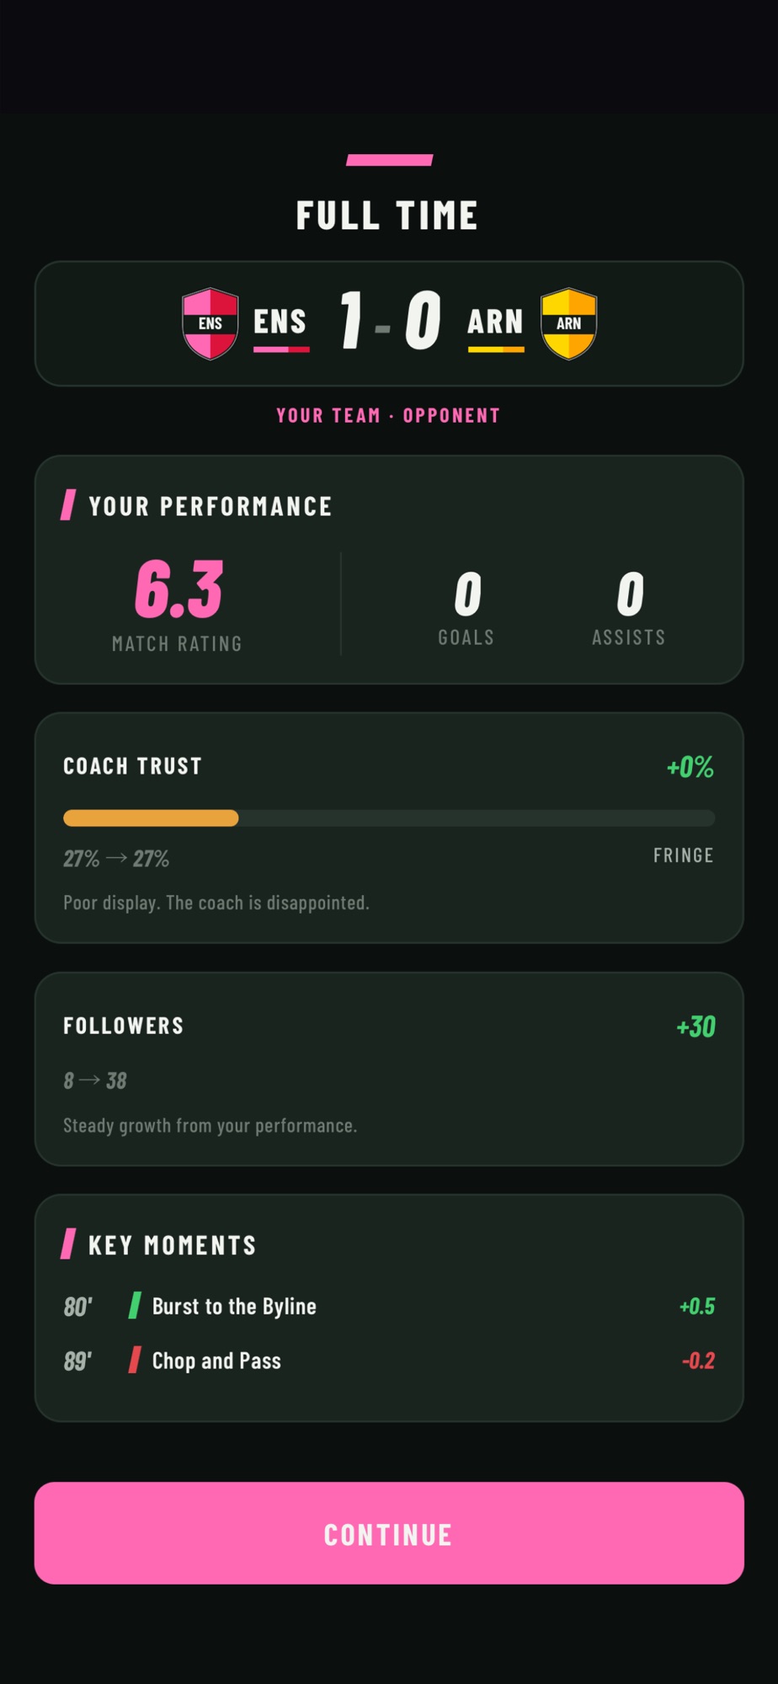778x1684 pixels.
Task: Select the 6.3 match rating value
Action: (x=179, y=589)
